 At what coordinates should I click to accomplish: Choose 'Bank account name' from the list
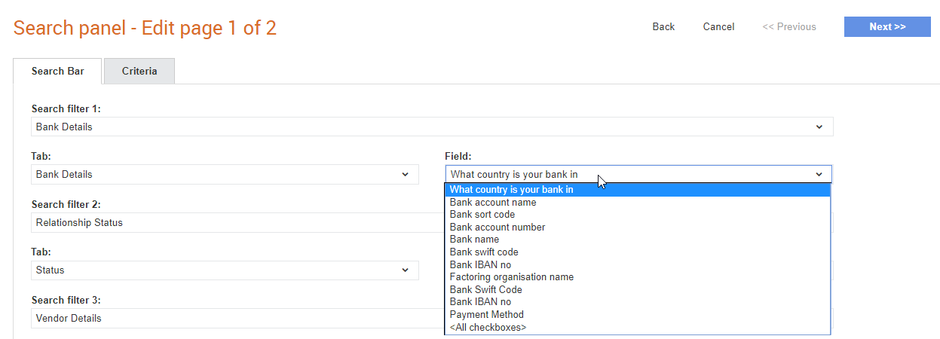[x=638, y=202]
